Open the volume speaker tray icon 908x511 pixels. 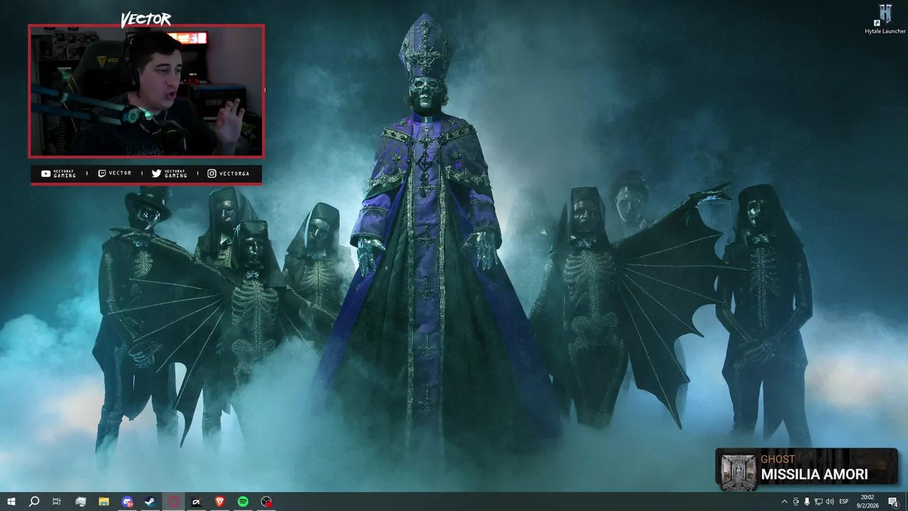pos(830,502)
